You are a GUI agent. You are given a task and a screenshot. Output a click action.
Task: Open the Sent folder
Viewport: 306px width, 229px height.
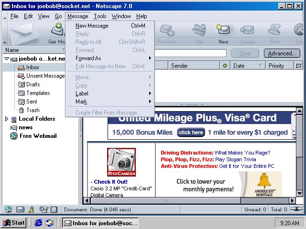click(27, 102)
